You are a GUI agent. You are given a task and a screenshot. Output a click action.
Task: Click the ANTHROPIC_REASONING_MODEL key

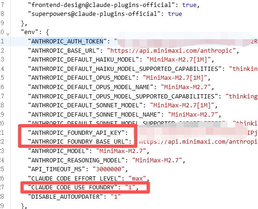point(76,160)
